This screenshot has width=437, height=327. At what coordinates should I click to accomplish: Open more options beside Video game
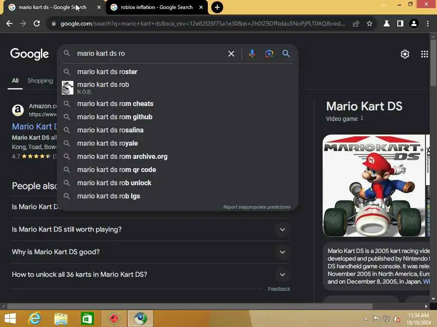pos(362,118)
